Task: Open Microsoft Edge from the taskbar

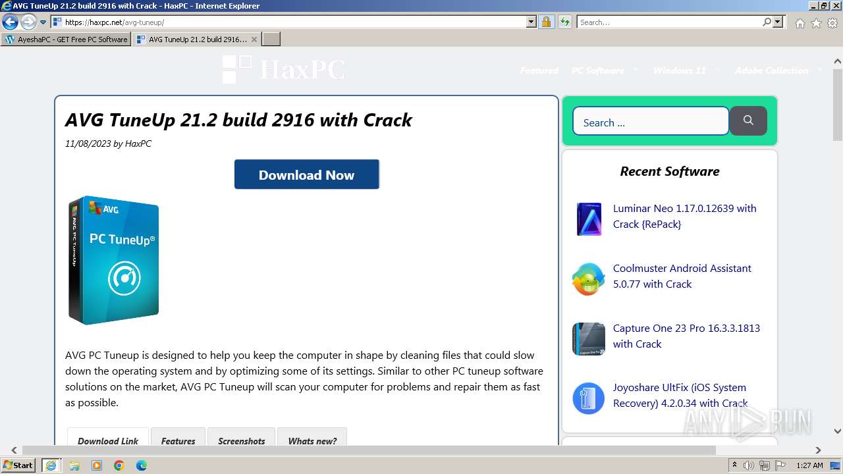Action: click(141, 465)
